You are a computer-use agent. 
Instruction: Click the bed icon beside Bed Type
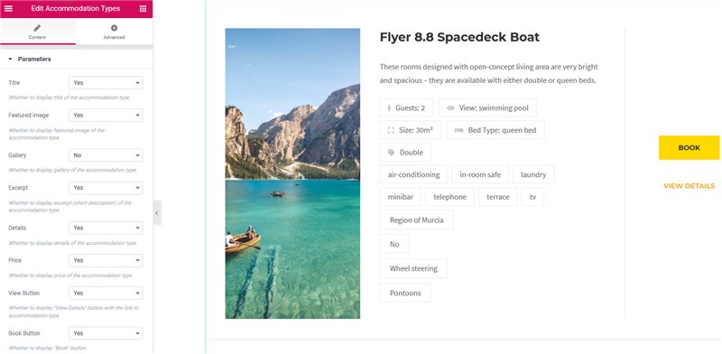pyautogui.click(x=458, y=130)
